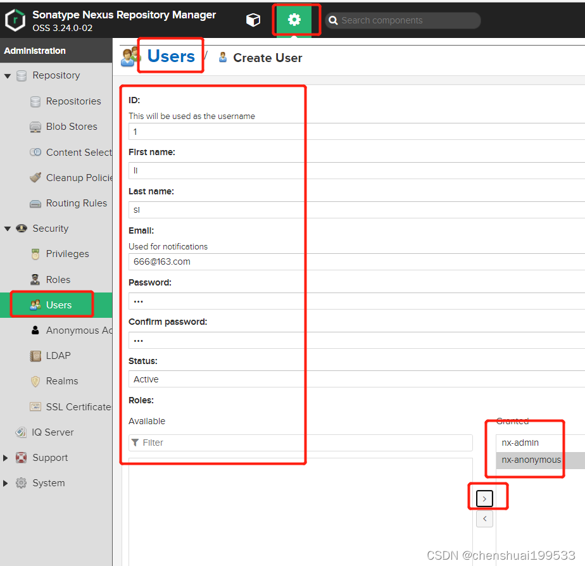Click the search magnifier icon
This screenshot has width=585, height=566.
pos(333,20)
